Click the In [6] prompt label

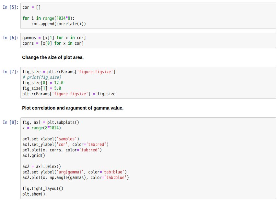(x=10, y=38)
